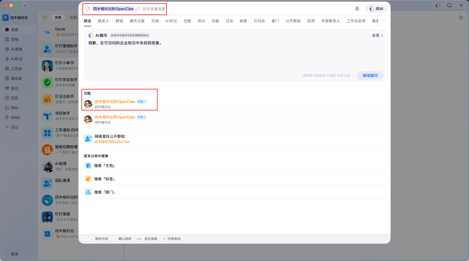Image resolution: width=469 pixels, height=261 pixels.
Task: Open the second 四木相对论的OpenClaw robot result
Action: click(235, 120)
